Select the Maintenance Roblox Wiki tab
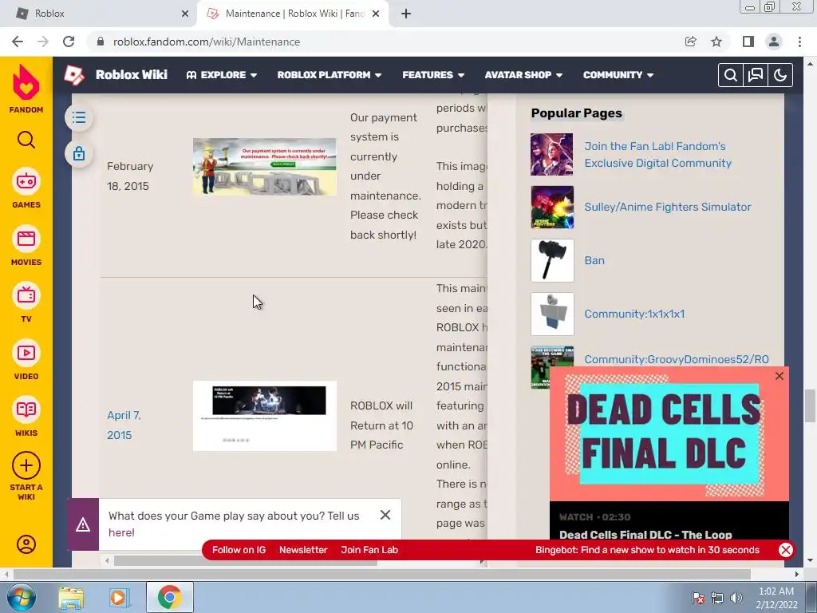This screenshot has height=613, width=817. pos(292,14)
